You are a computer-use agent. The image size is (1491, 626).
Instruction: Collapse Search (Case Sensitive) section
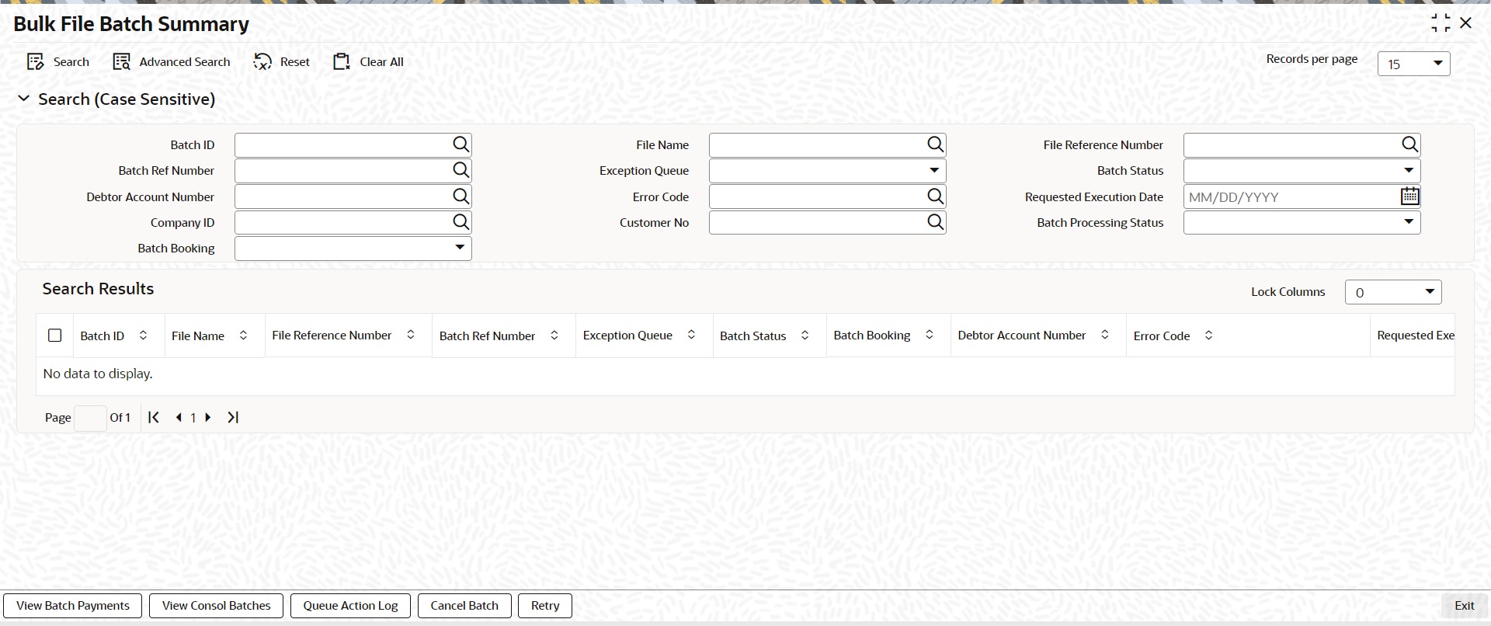click(x=23, y=99)
